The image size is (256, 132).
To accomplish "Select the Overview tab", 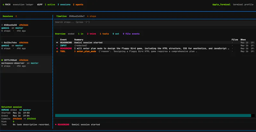I will 60,34.
